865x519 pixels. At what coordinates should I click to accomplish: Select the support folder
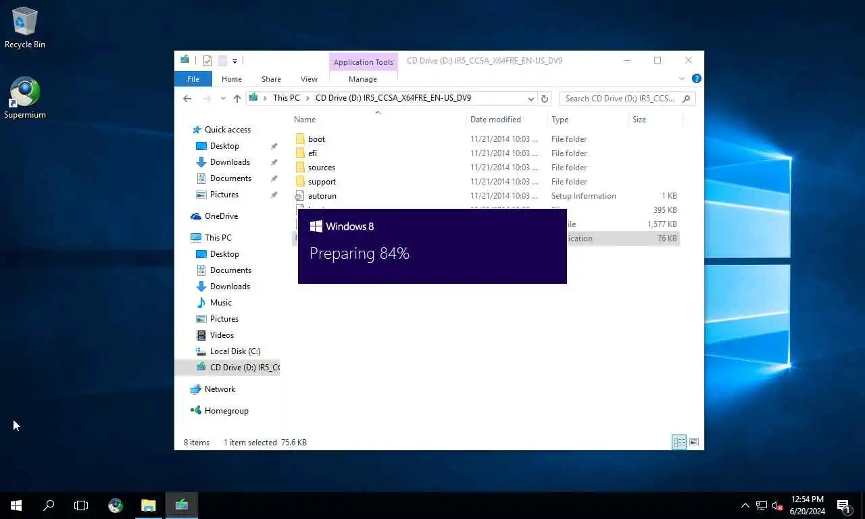[x=322, y=182]
